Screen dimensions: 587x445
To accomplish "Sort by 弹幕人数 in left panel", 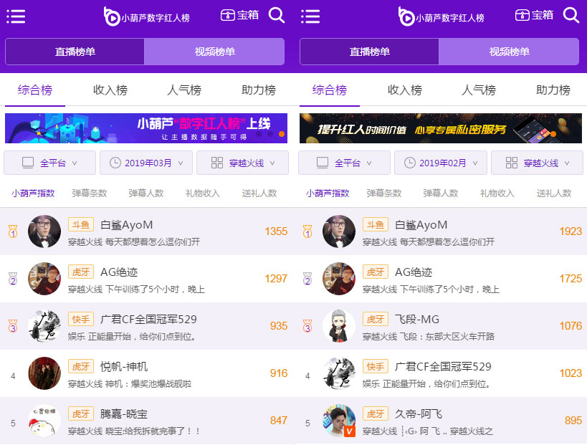I will point(146,193).
